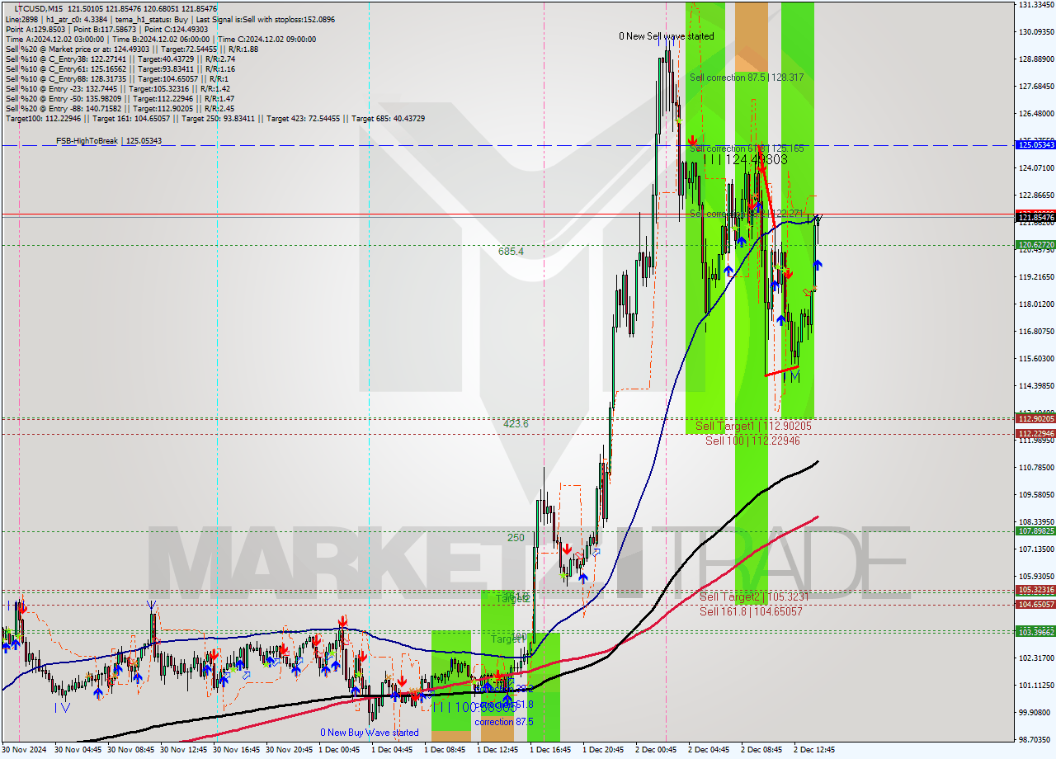Click the 114.39850 price axis label

point(1036,386)
